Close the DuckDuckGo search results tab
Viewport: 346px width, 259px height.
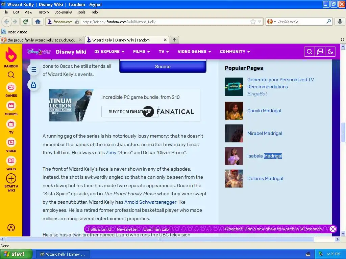pyautogui.click(x=80, y=40)
